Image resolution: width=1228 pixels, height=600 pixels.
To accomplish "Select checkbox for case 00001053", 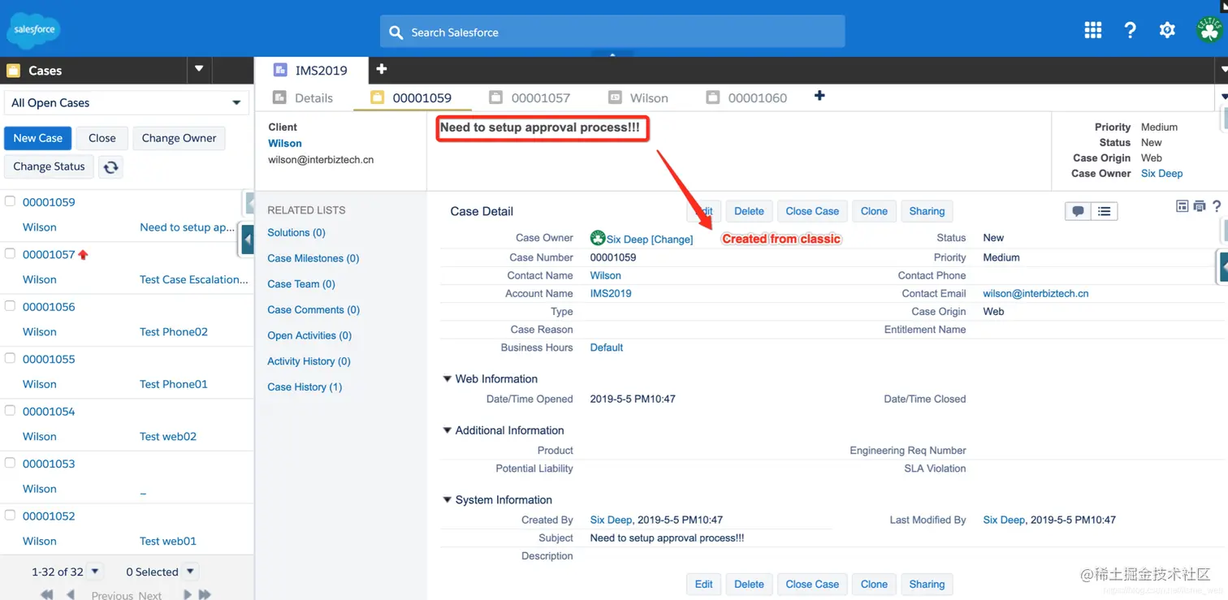I will click(10, 463).
